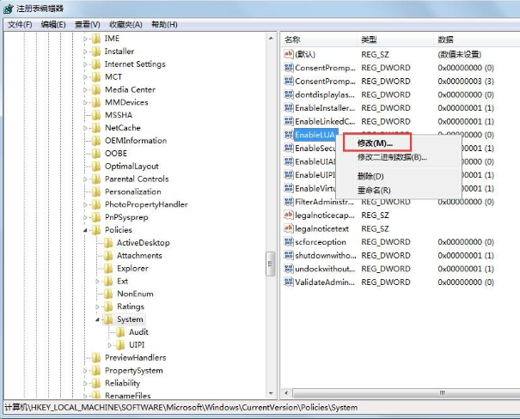
Task: Click the scforceoption DWORD icon
Action: 289,242
